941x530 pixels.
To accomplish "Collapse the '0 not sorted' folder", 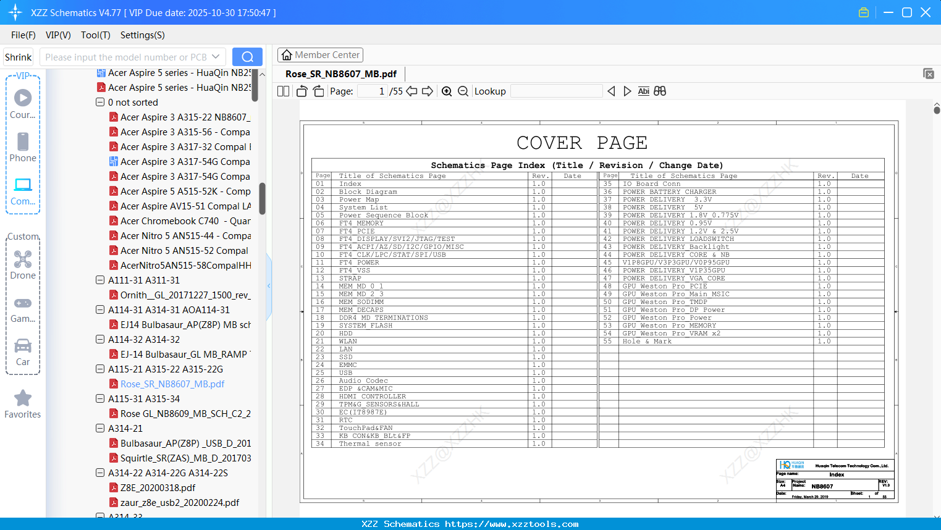I will [x=100, y=102].
